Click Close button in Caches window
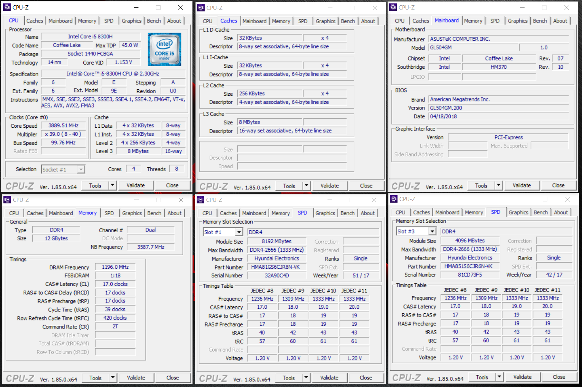The width and height of the screenshot is (582, 387). click(x=366, y=186)
